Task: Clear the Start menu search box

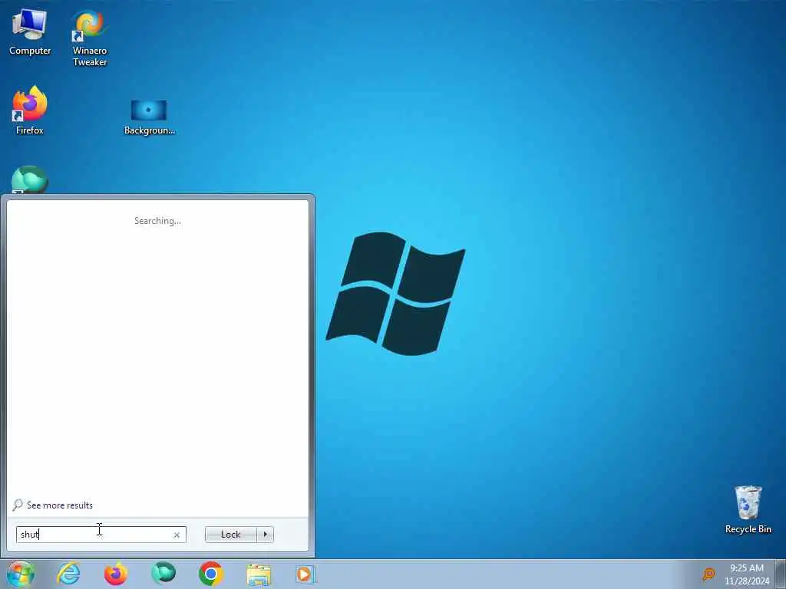Action: click(x=177, y=535)
